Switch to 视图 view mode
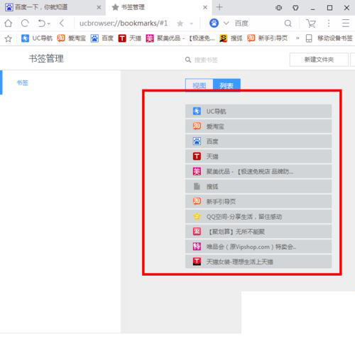The height and width of the screenshot is (344, 355). click(200, 85)
